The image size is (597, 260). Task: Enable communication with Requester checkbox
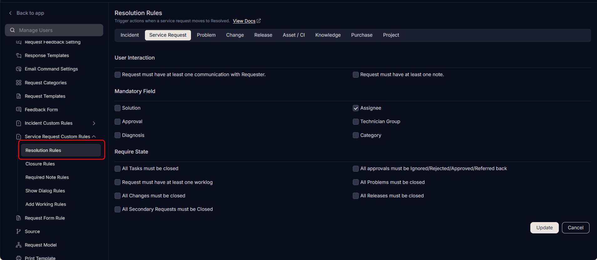click(117, 75)
